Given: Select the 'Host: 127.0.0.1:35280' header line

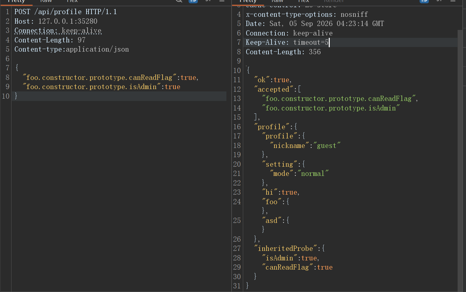Looking at the screenshot, I should coord(56,21).
